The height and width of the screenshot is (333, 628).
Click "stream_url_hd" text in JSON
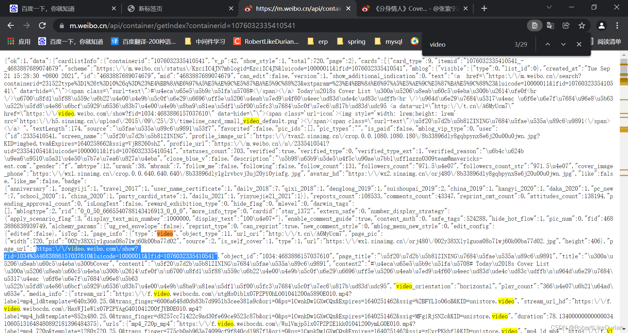pyautogui.click(x=546, y=301)
